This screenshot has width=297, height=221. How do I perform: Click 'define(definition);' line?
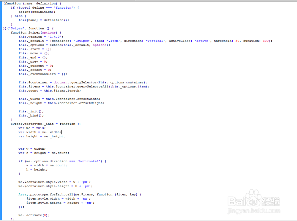[37, 12]
